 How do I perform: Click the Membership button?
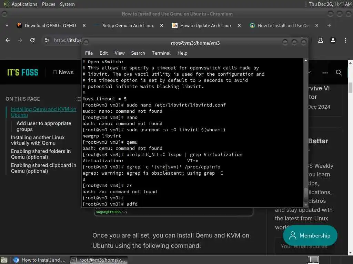click(310, 235)
